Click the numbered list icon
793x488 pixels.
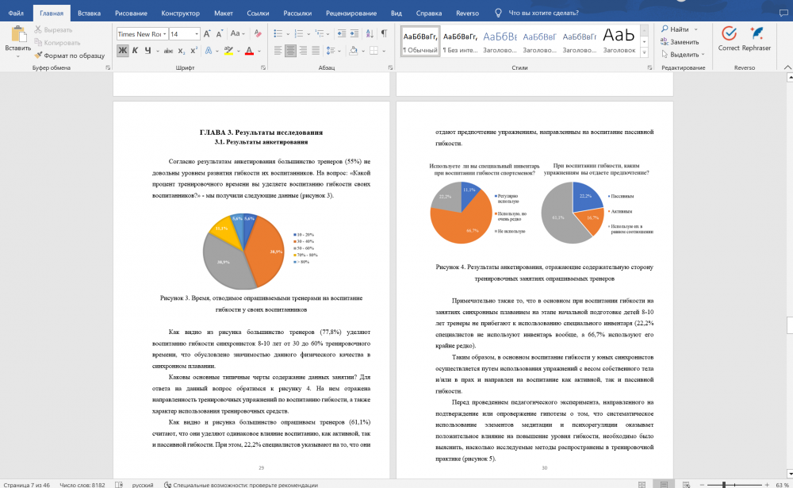click(298, 34)
